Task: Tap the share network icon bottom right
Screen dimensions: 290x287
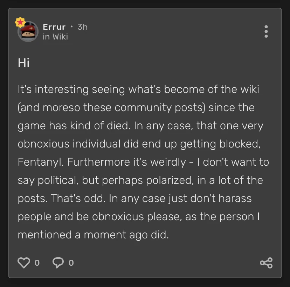Action: pyautogui.click(x=266, y=262)
